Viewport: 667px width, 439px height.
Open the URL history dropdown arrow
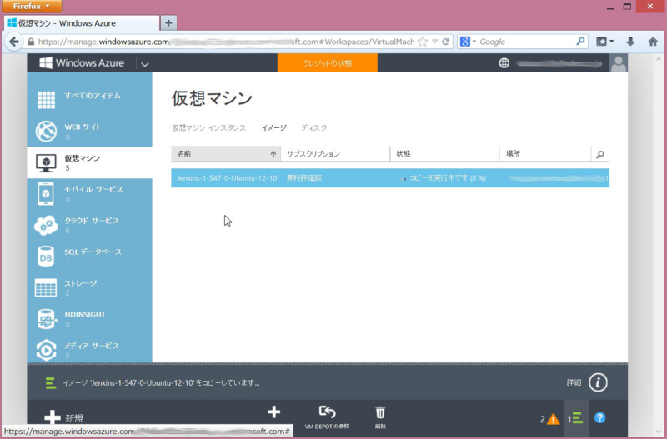click(434, 42)
